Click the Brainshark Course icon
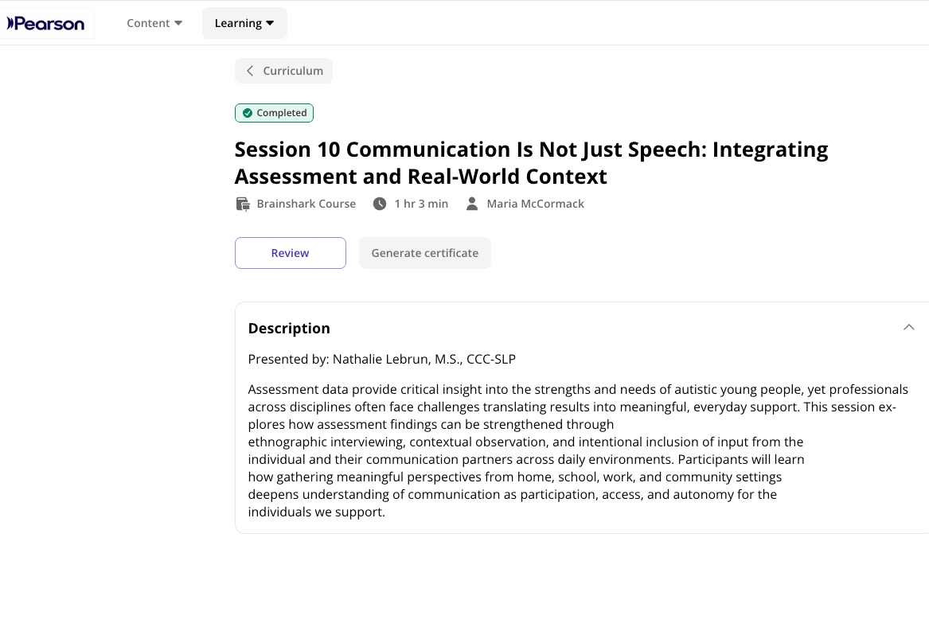The height and width of the screenshot is (619, 929). click(x=243, y=204)
